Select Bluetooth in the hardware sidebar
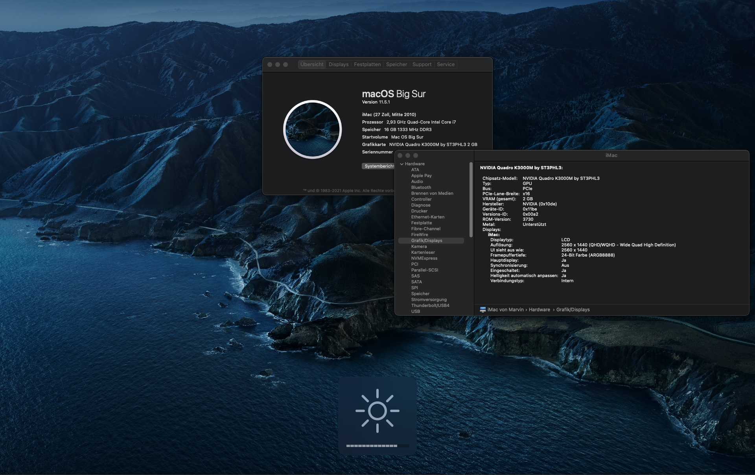The height and width of the screenshot is (475, 755). tap(421, 188)
